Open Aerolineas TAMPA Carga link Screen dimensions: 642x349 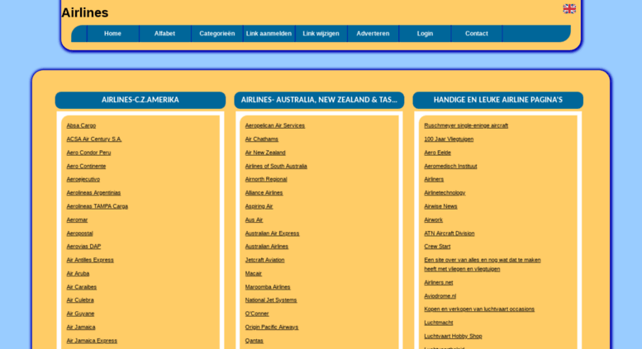(97, 206)
